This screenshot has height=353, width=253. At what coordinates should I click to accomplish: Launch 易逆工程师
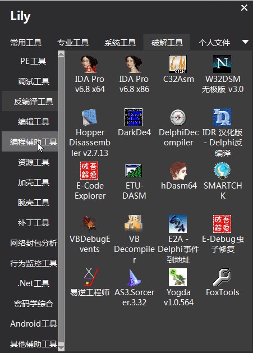pos(90,282)
